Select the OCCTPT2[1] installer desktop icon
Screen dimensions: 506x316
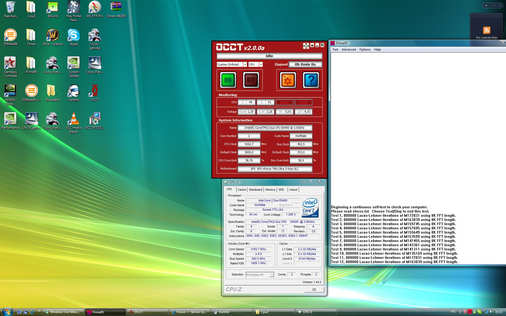pyautogui.click(x=95, y=121)
